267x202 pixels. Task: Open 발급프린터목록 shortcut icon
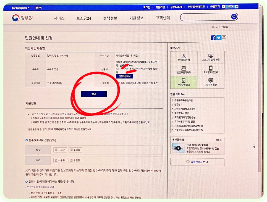184,70
